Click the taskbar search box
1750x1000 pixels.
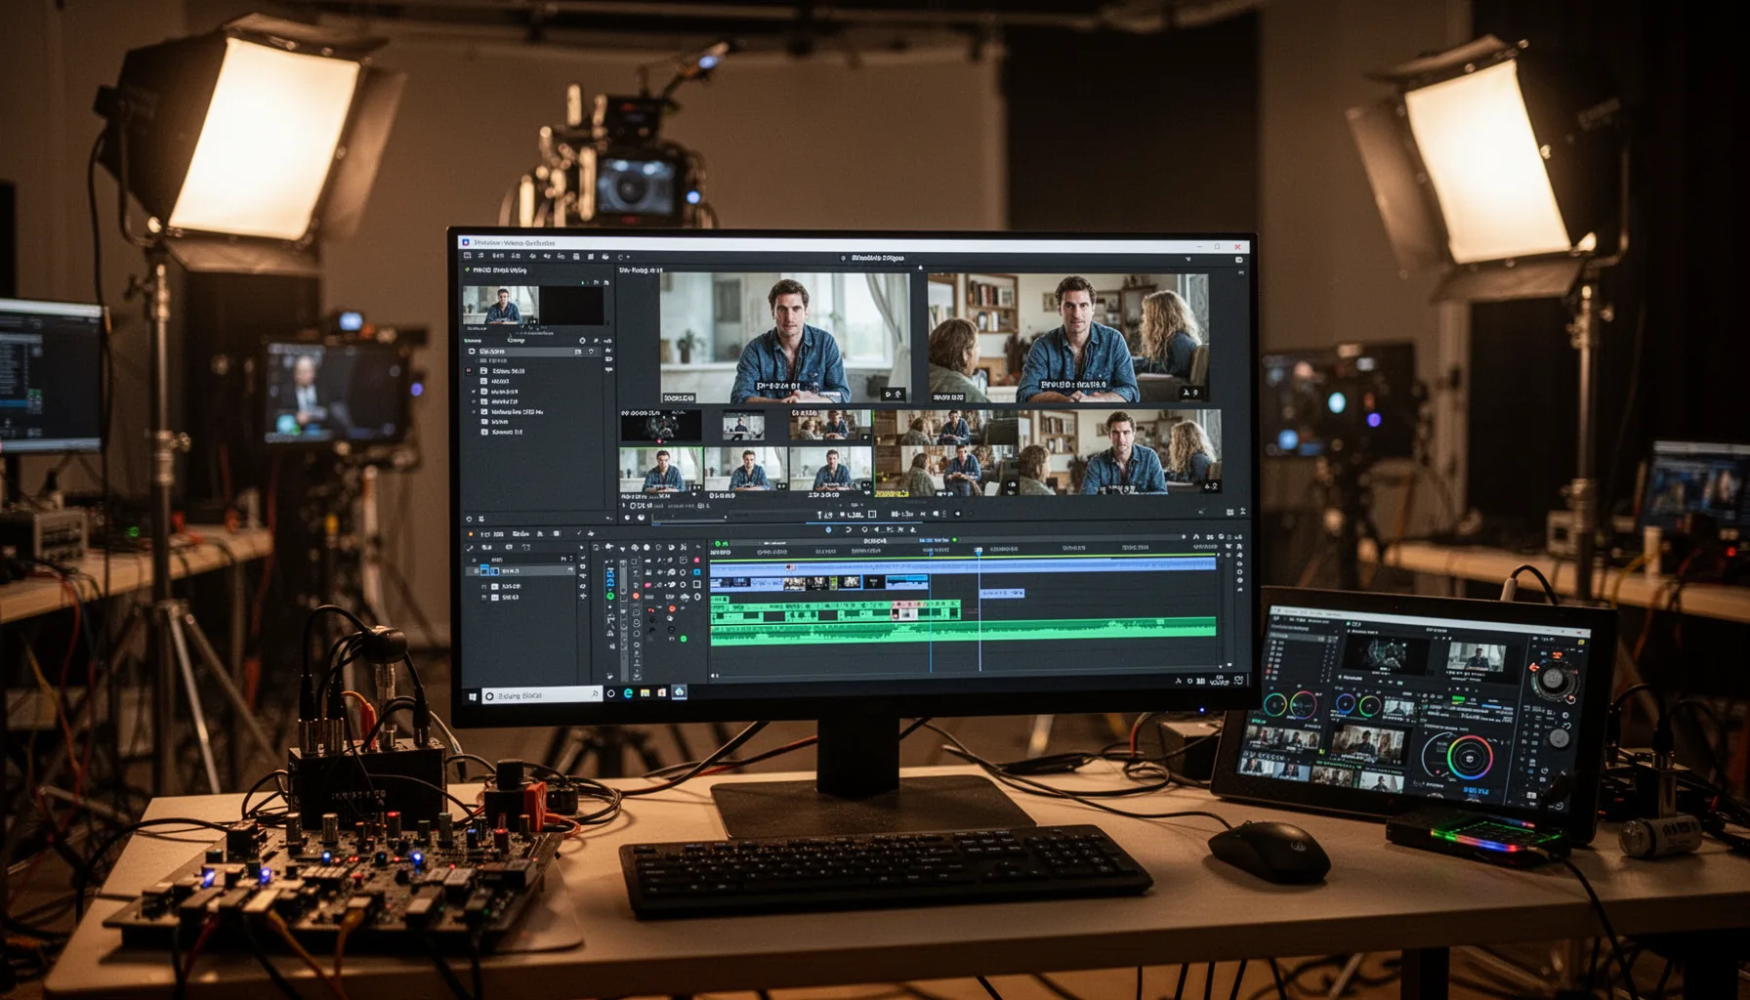click(x=541, y=695)
